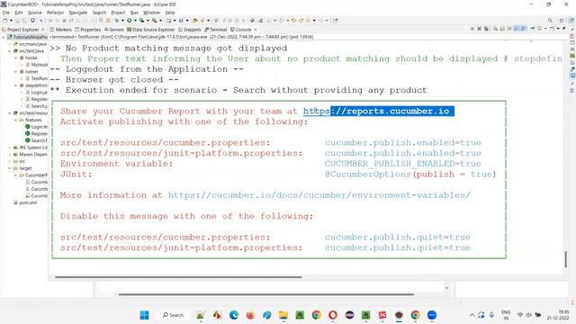Click the lower pane horizontal scrollbar
Viewport: 576px width, 324px height.
266,294
